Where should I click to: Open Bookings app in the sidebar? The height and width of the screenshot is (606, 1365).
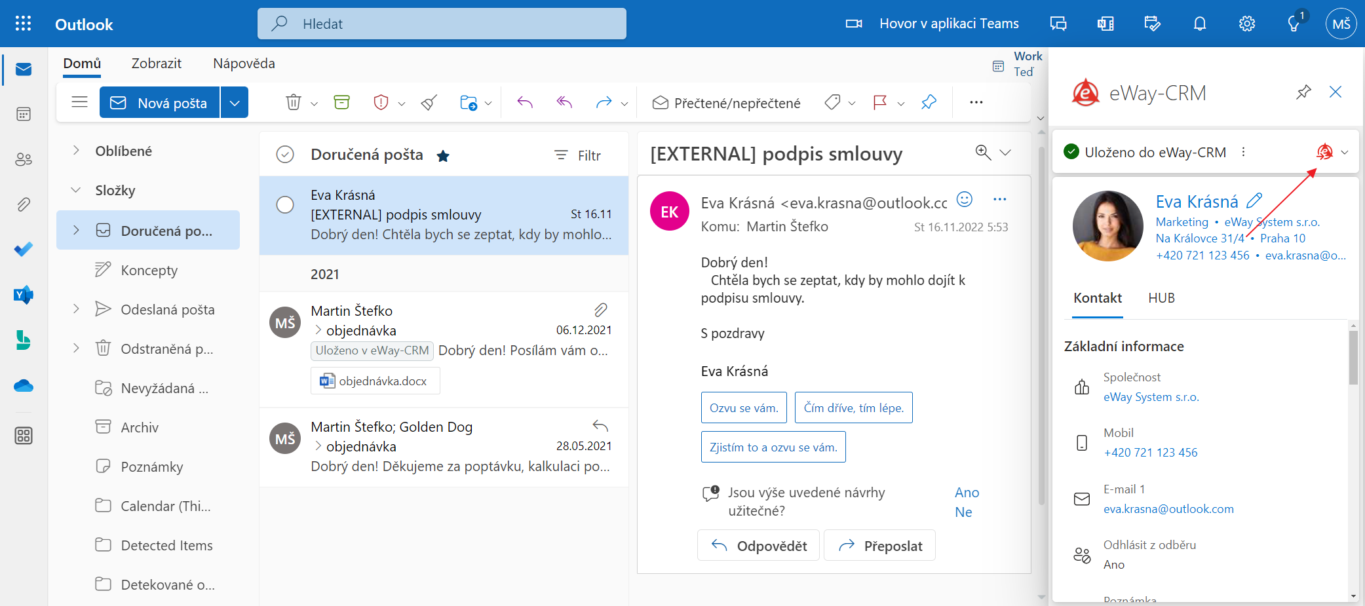point(24,340)
